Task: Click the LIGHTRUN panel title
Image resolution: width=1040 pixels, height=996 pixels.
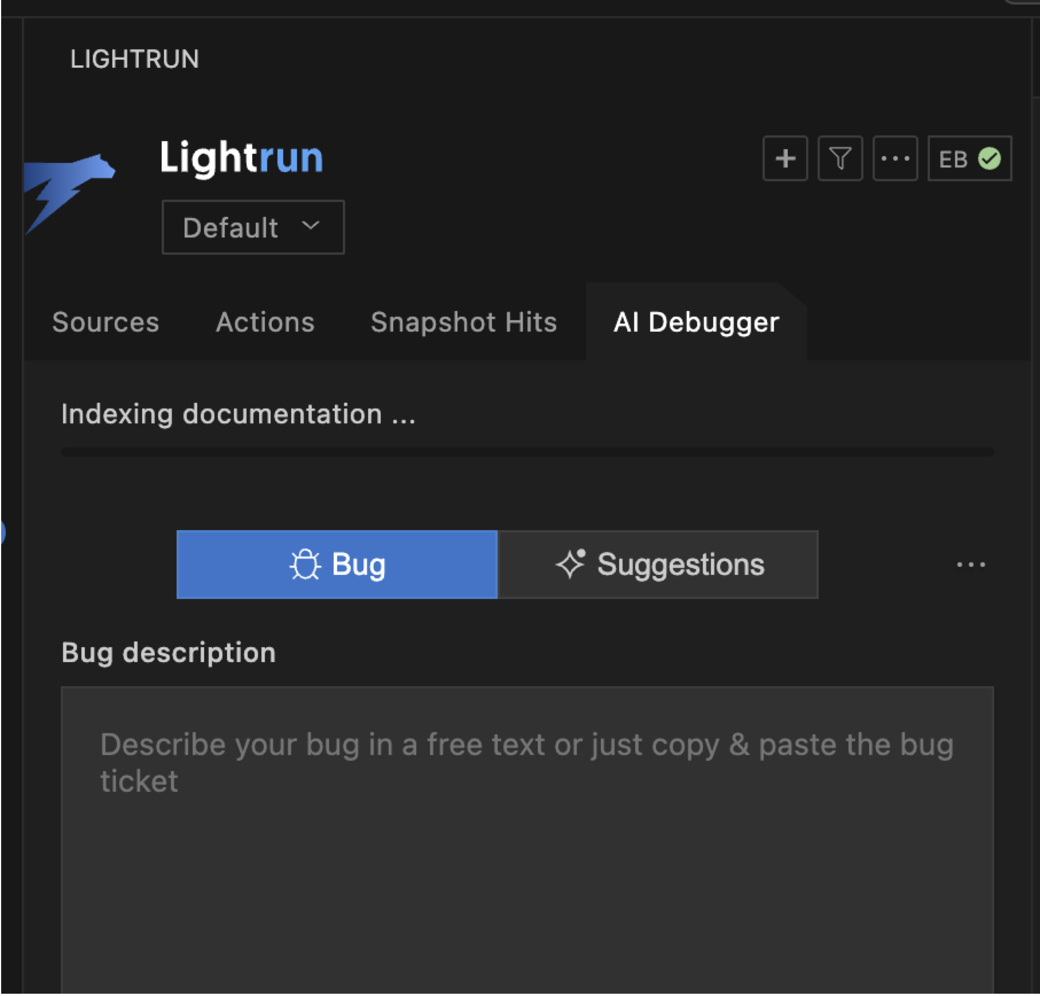Action: pyautogui.click(x=134, y=59)
